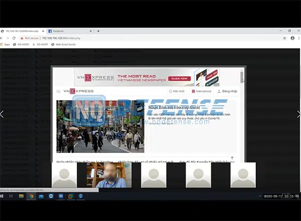
Task: Open the NO-IM005 bookmark
Action: point(21,45)
